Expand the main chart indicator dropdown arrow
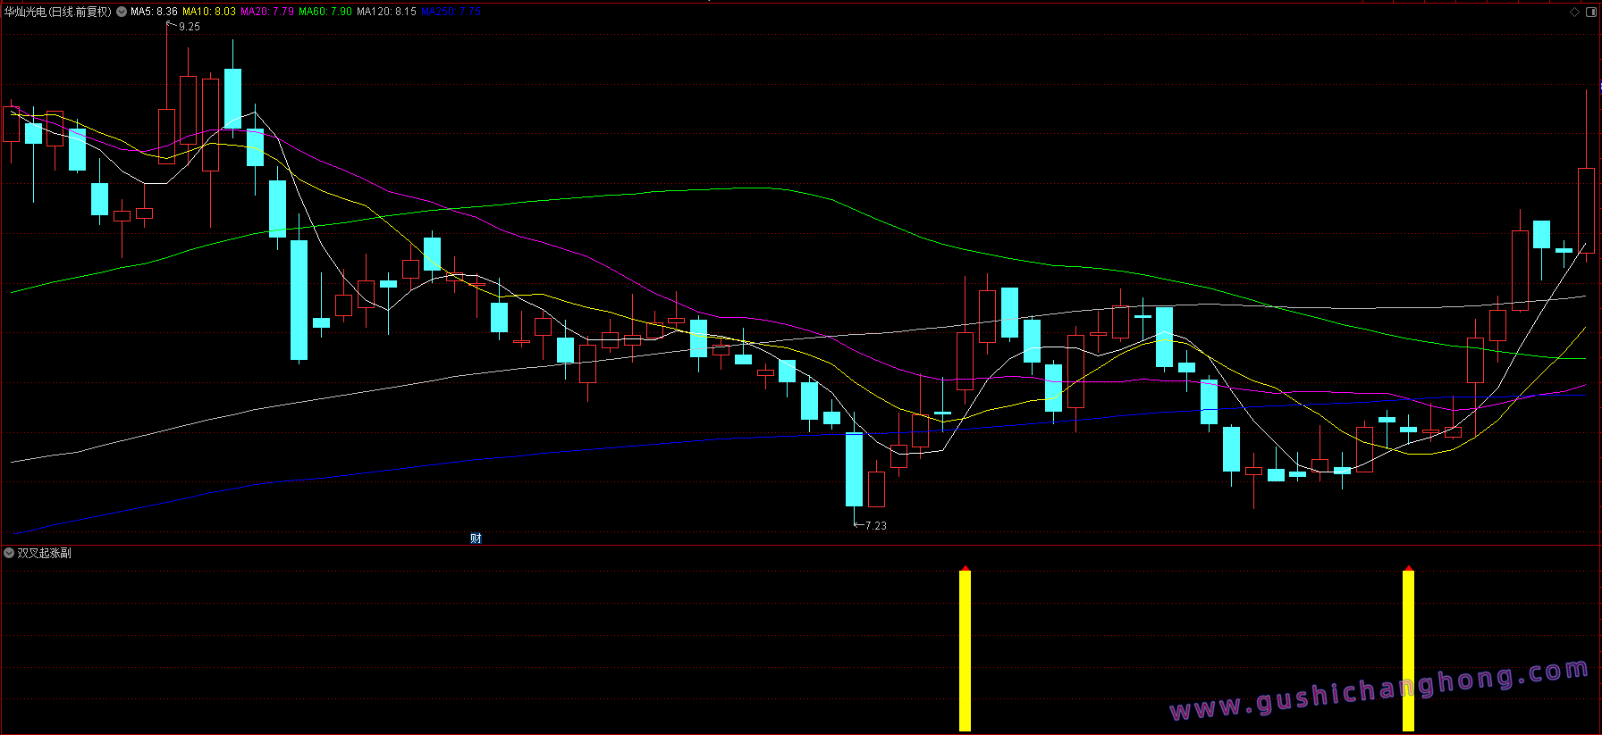 click(122, 12)
